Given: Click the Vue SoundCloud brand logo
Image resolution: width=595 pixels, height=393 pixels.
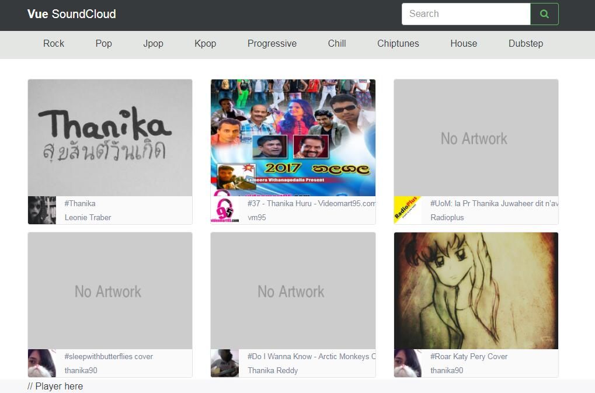Looking at the screenshot, I should 71,14.
